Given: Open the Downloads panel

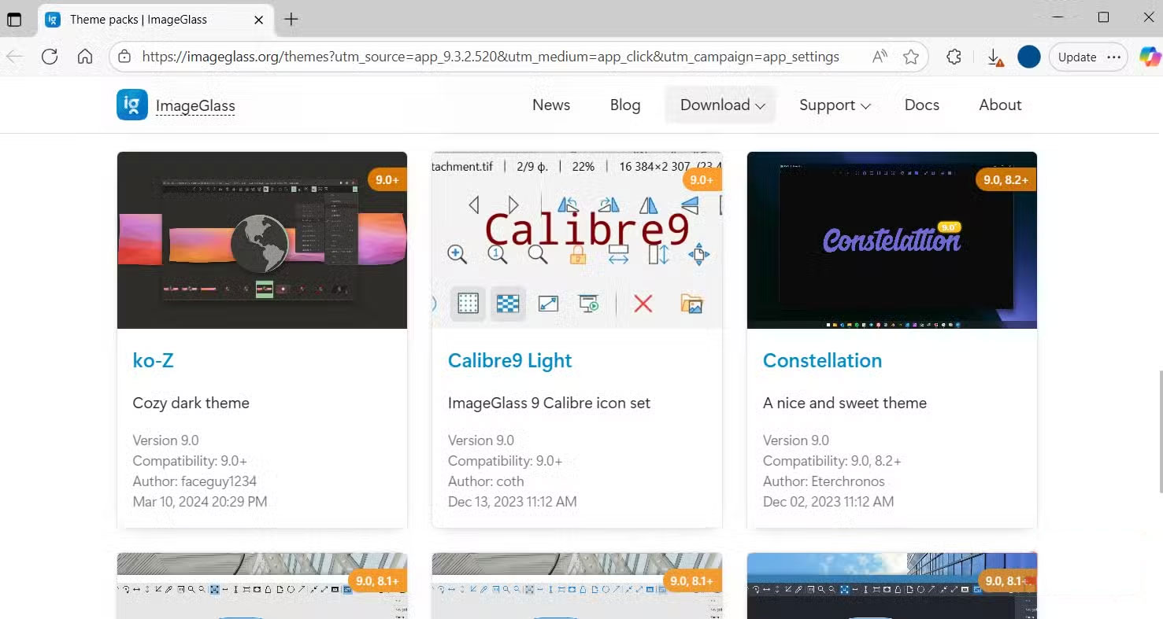Looking at the screenshot, I should coord(994,56).
